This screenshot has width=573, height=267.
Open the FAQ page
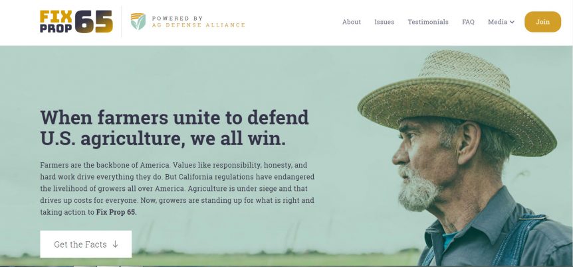(x=468, y=22)
